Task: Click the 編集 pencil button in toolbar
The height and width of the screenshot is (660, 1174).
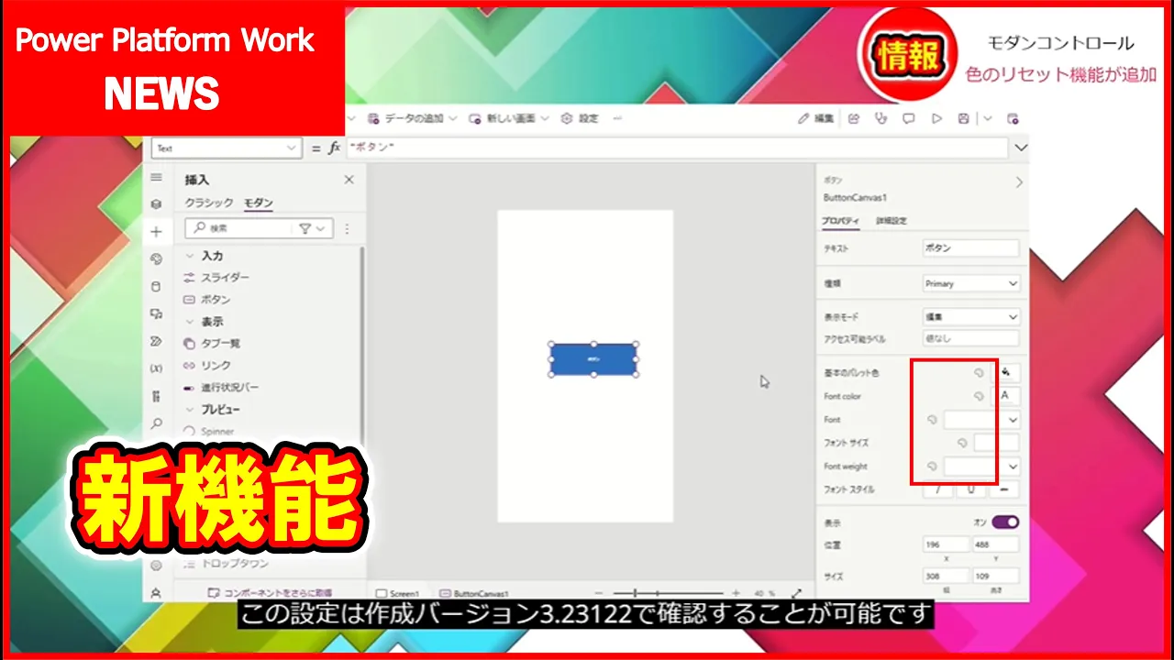Action: pyautogui.click(x=816, y=118)
